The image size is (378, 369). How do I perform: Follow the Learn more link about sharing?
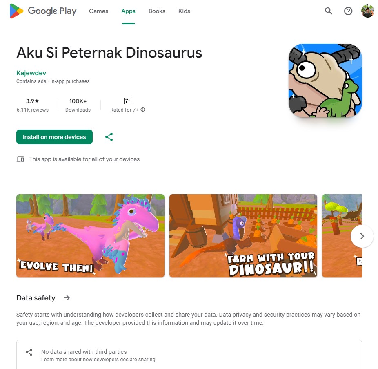click(54, 359)
